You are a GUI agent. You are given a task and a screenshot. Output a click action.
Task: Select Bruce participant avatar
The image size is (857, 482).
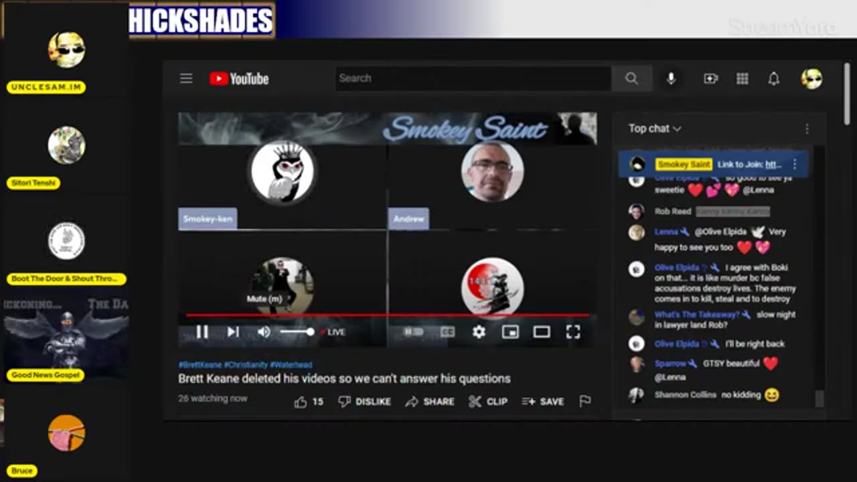[x=66, y=433]
